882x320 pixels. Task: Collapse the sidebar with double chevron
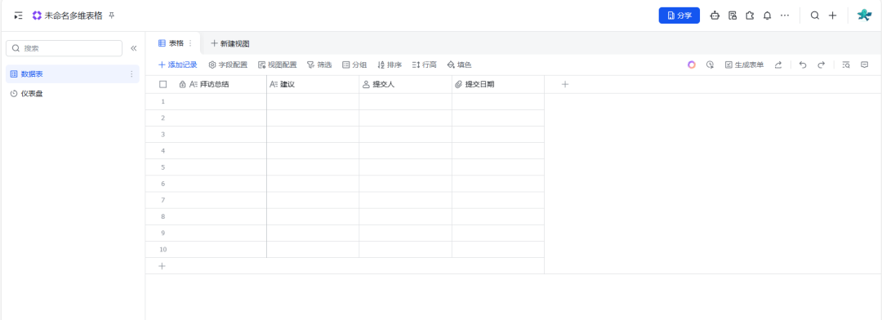click(134, 48)
